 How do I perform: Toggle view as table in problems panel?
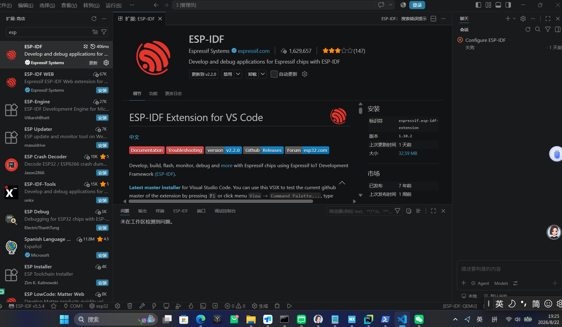click(x=418, y=211)
